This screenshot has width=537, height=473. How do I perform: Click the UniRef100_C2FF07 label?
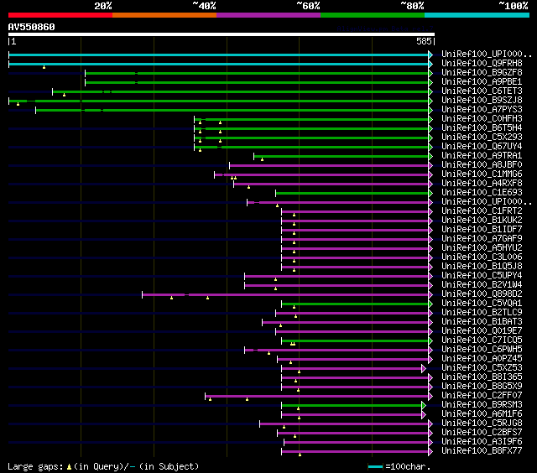482,396
